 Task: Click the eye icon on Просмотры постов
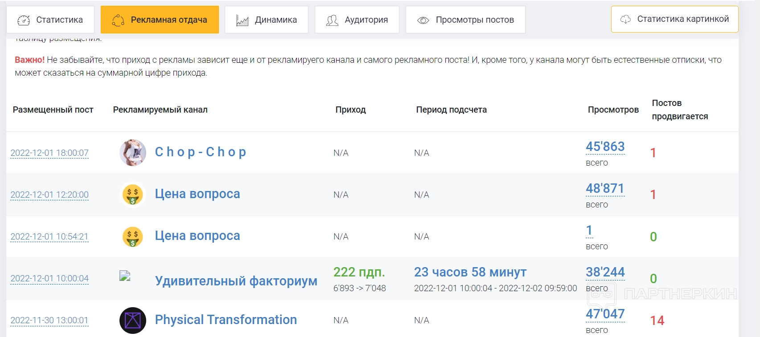(423, 20)
